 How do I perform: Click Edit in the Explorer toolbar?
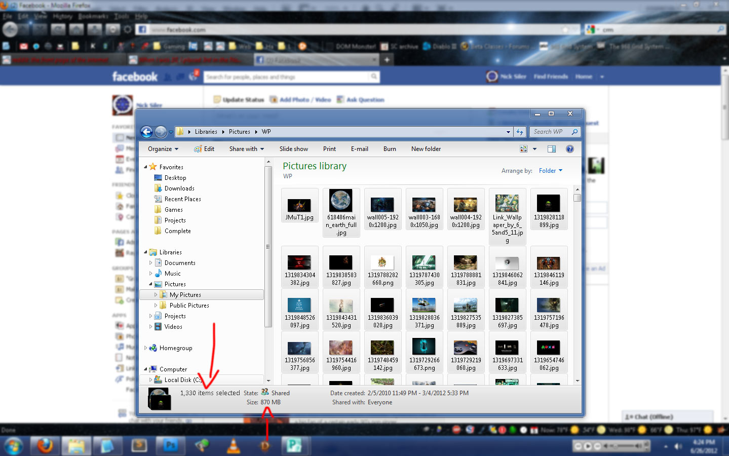pos(204,149)
